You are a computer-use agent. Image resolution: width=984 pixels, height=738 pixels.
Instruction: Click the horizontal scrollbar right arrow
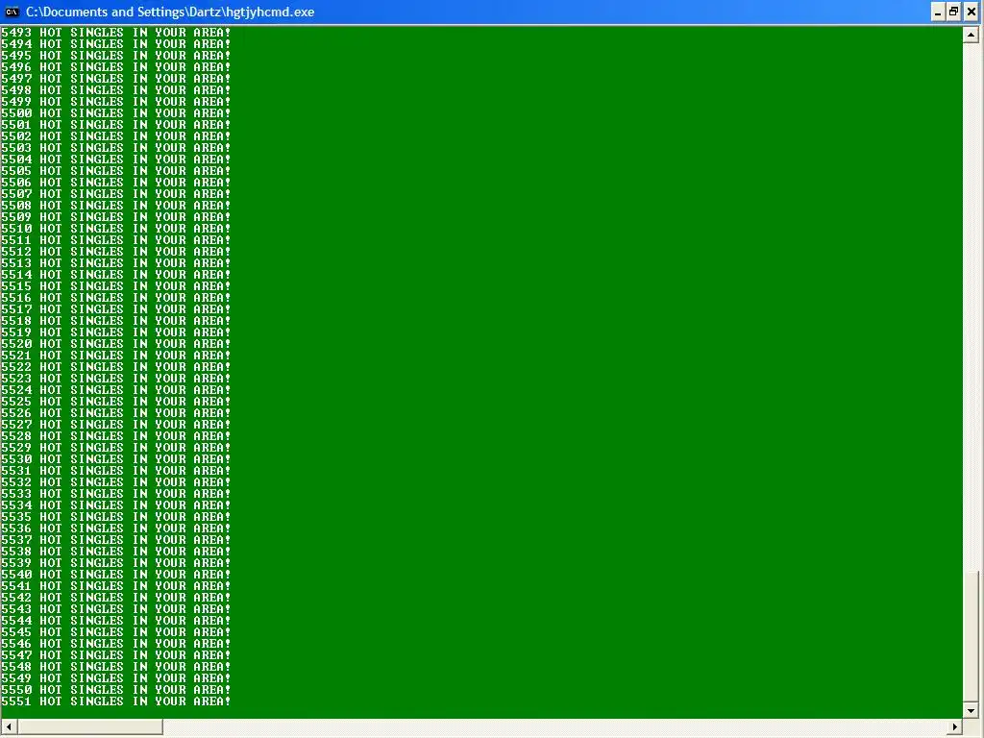[954, 727]
